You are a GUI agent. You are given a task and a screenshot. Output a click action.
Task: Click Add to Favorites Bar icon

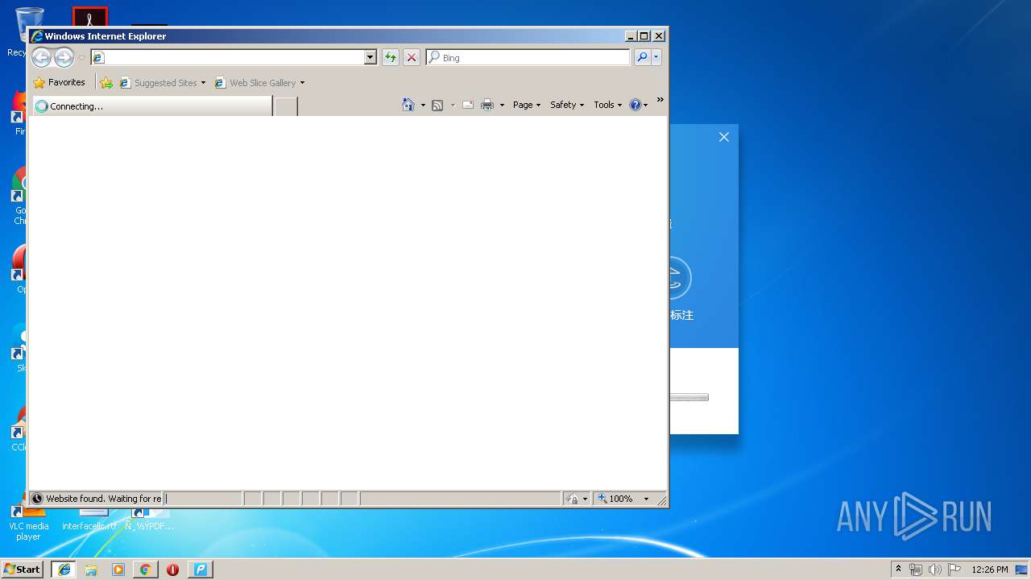tap(106, 82)
